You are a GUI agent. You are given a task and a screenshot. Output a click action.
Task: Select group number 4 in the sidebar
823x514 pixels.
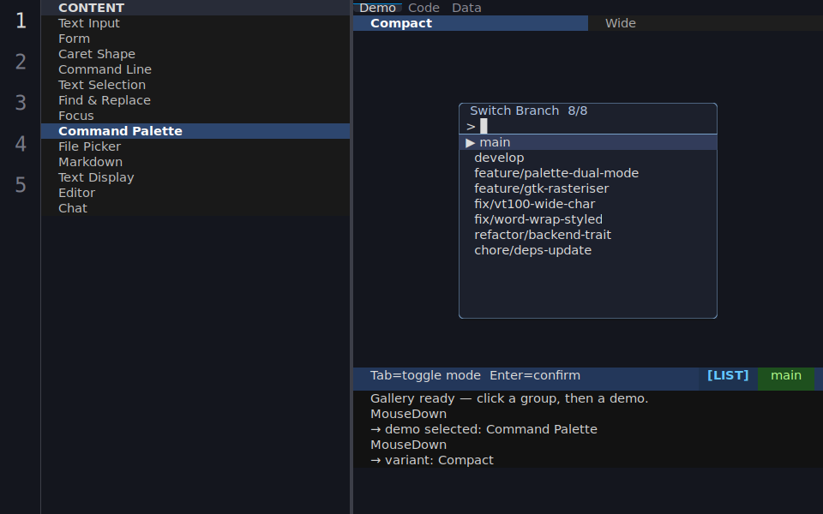[21, 143]
